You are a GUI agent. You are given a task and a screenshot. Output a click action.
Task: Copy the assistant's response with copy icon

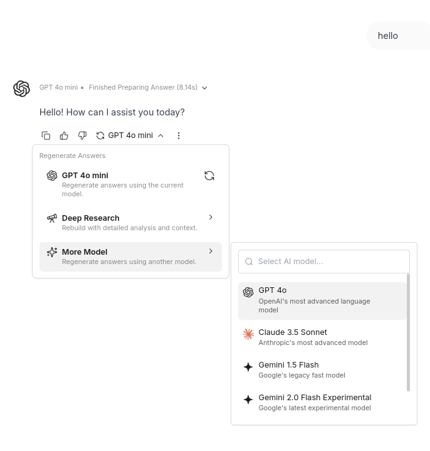point(46,135)
